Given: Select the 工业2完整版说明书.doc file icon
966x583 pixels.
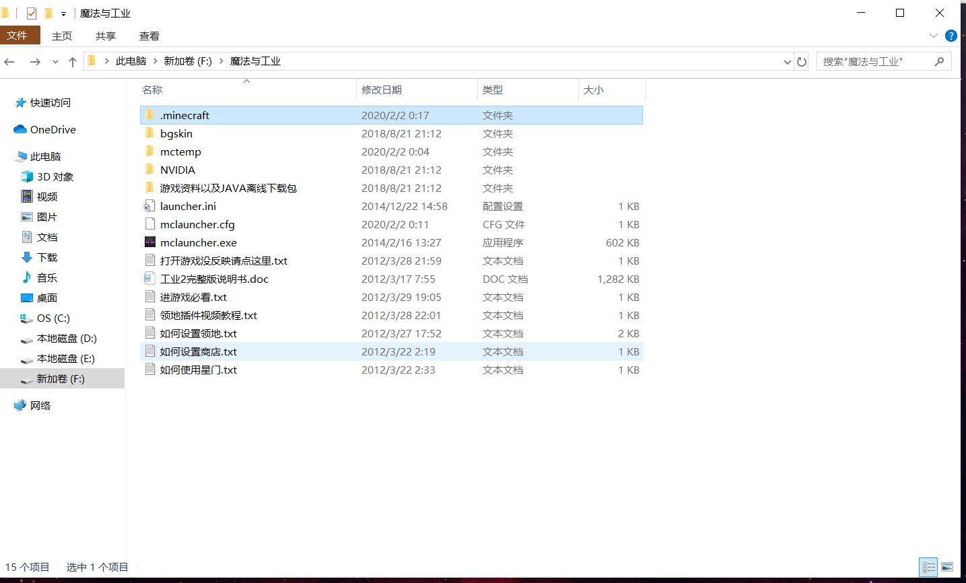Looking at the screenshot, I should pyautogui.click(x=150, y=279).
